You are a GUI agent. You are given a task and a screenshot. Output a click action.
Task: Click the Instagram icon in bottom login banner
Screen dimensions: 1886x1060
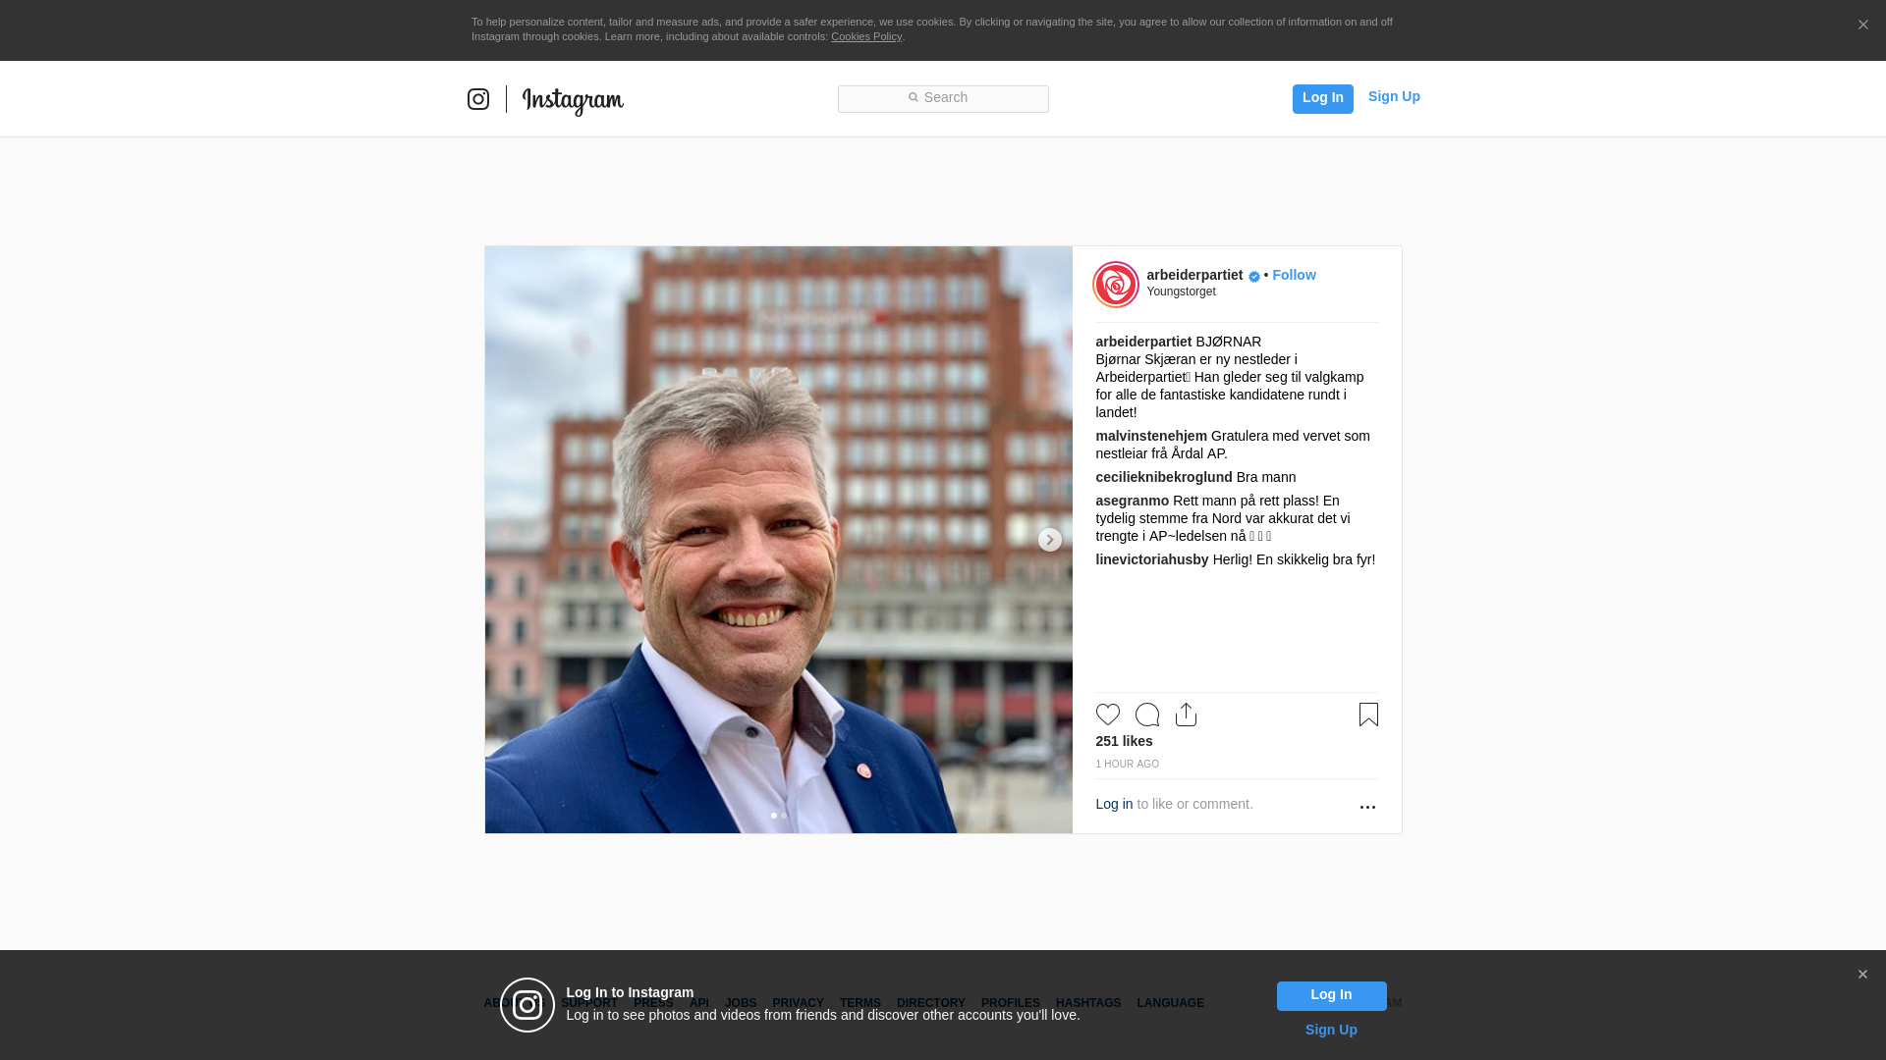tap(527, 1005)
